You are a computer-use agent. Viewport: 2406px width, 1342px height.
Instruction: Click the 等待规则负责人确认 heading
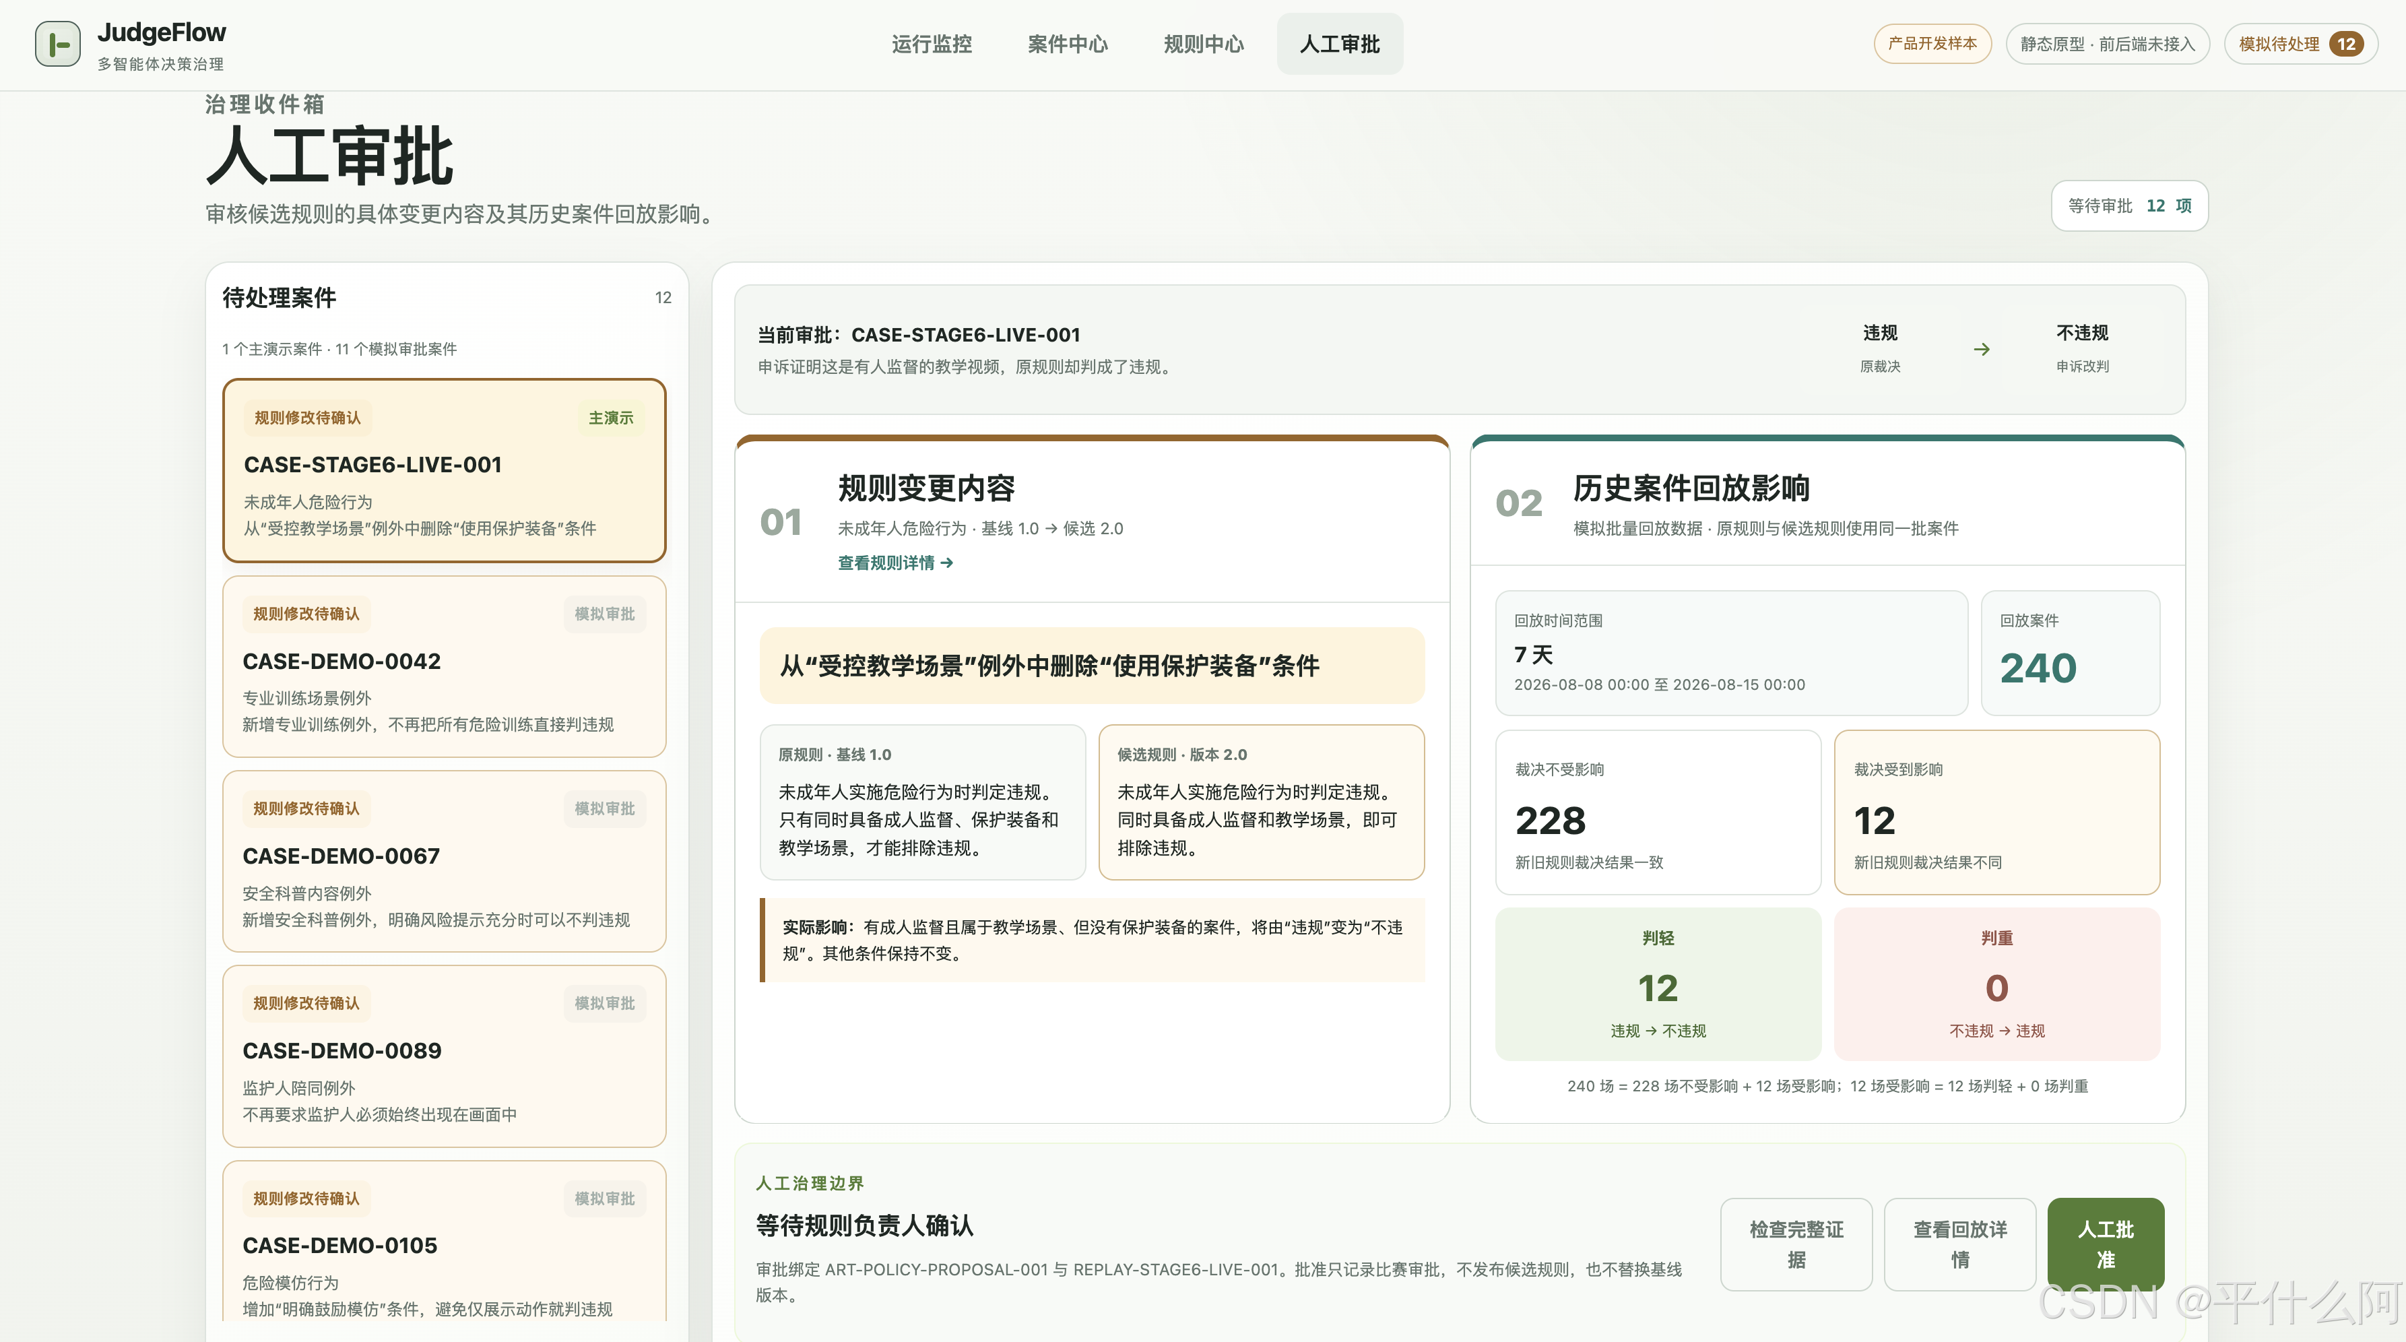pyautogui.click(x=864, y=1225)
